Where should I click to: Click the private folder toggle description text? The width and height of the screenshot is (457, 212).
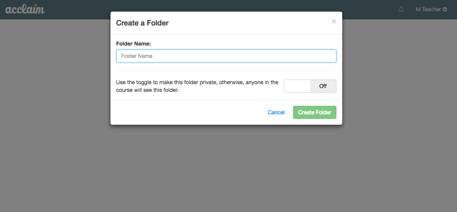click(197, 86)
